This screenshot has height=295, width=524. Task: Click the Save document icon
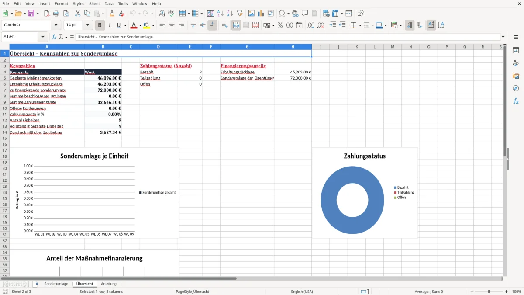pyautogui.click(x=31, y=14)
